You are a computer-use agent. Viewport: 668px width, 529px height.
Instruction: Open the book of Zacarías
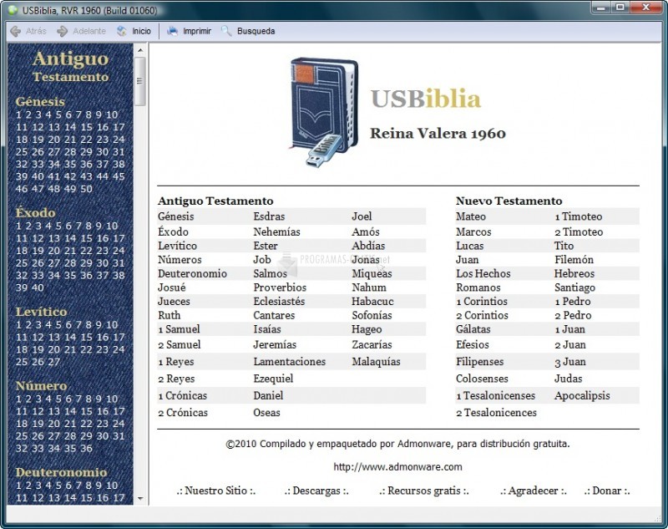(372, 344)
